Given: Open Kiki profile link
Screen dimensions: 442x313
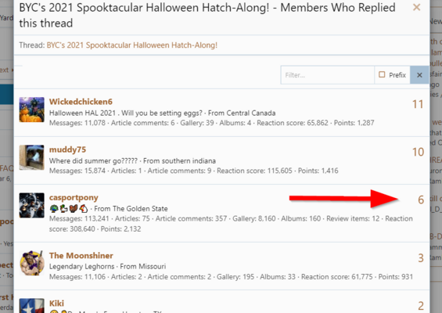Looking at the screenshot, I should (x=56, y=304).
